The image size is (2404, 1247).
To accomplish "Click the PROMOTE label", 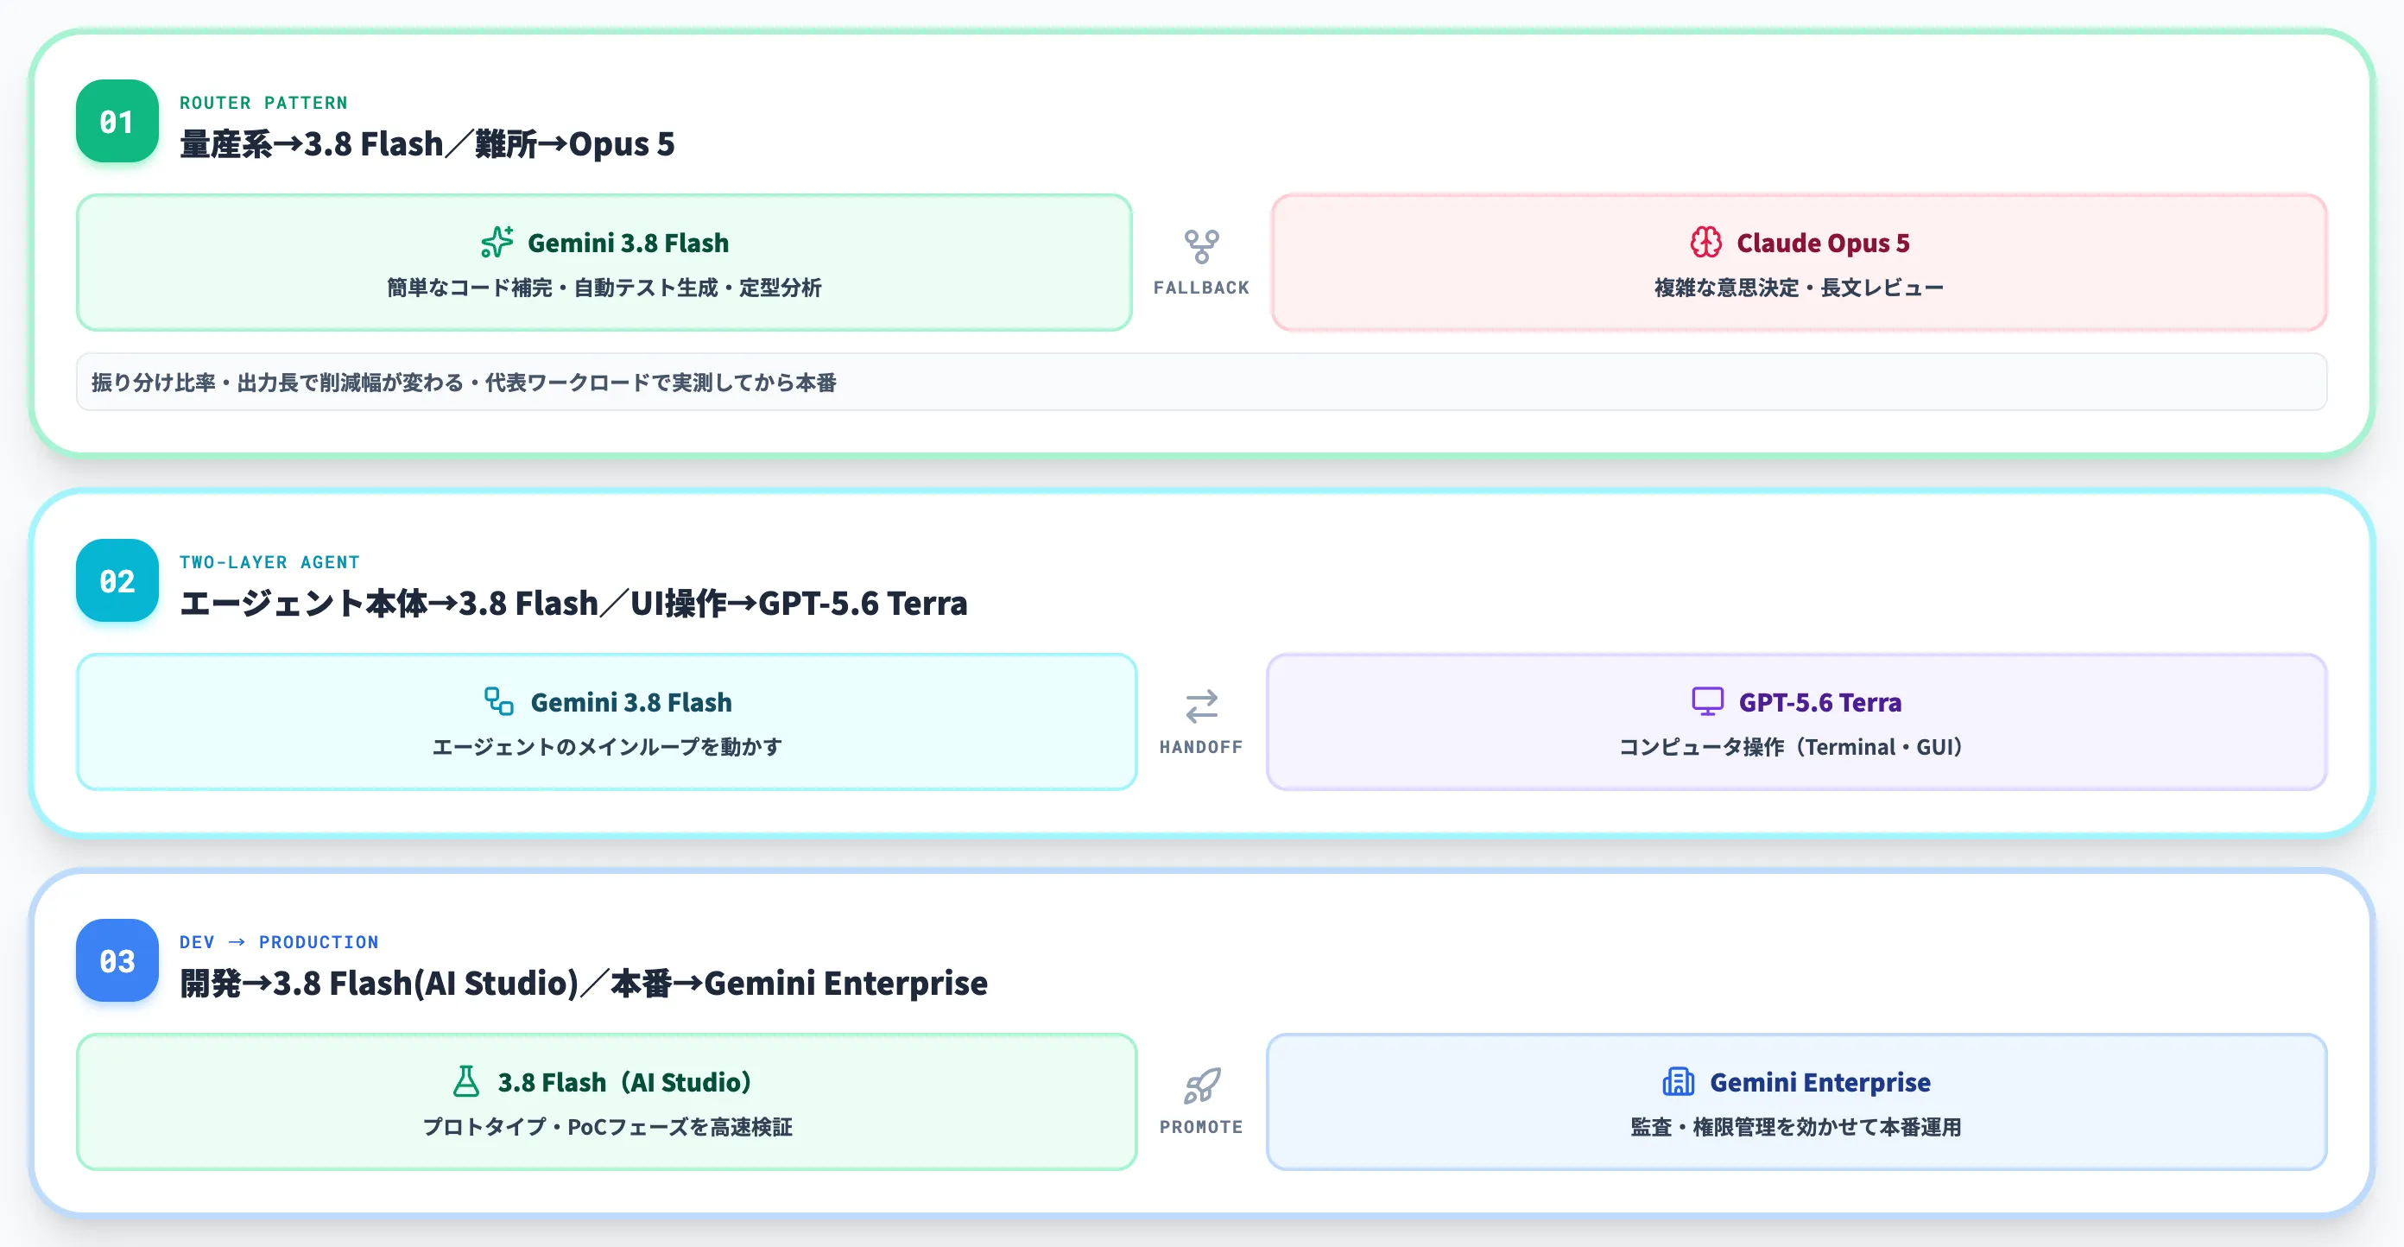I will point(1201,1127).
